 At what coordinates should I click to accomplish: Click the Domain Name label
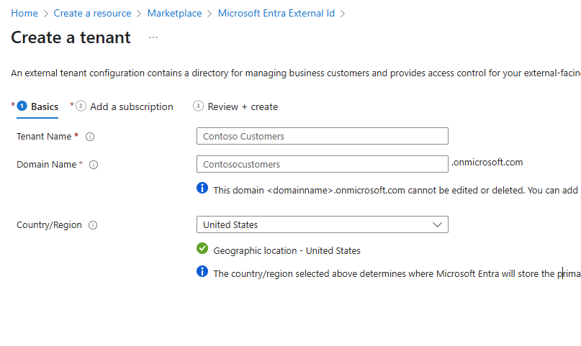pyautogui.click(x=46, y=164)
